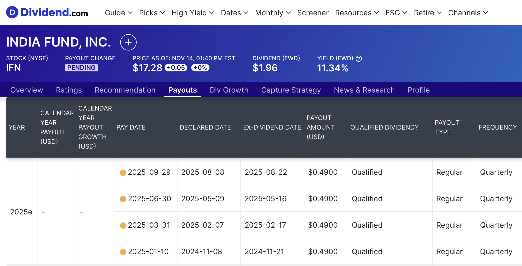The image size is (522, 266).
Task: Open the Channels dropdown menu
Action: (x=468, y=13)
